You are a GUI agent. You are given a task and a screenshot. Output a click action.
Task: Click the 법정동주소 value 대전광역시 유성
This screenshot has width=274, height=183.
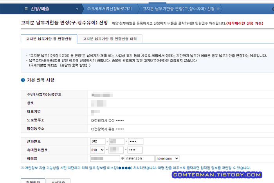click(108, 129)
